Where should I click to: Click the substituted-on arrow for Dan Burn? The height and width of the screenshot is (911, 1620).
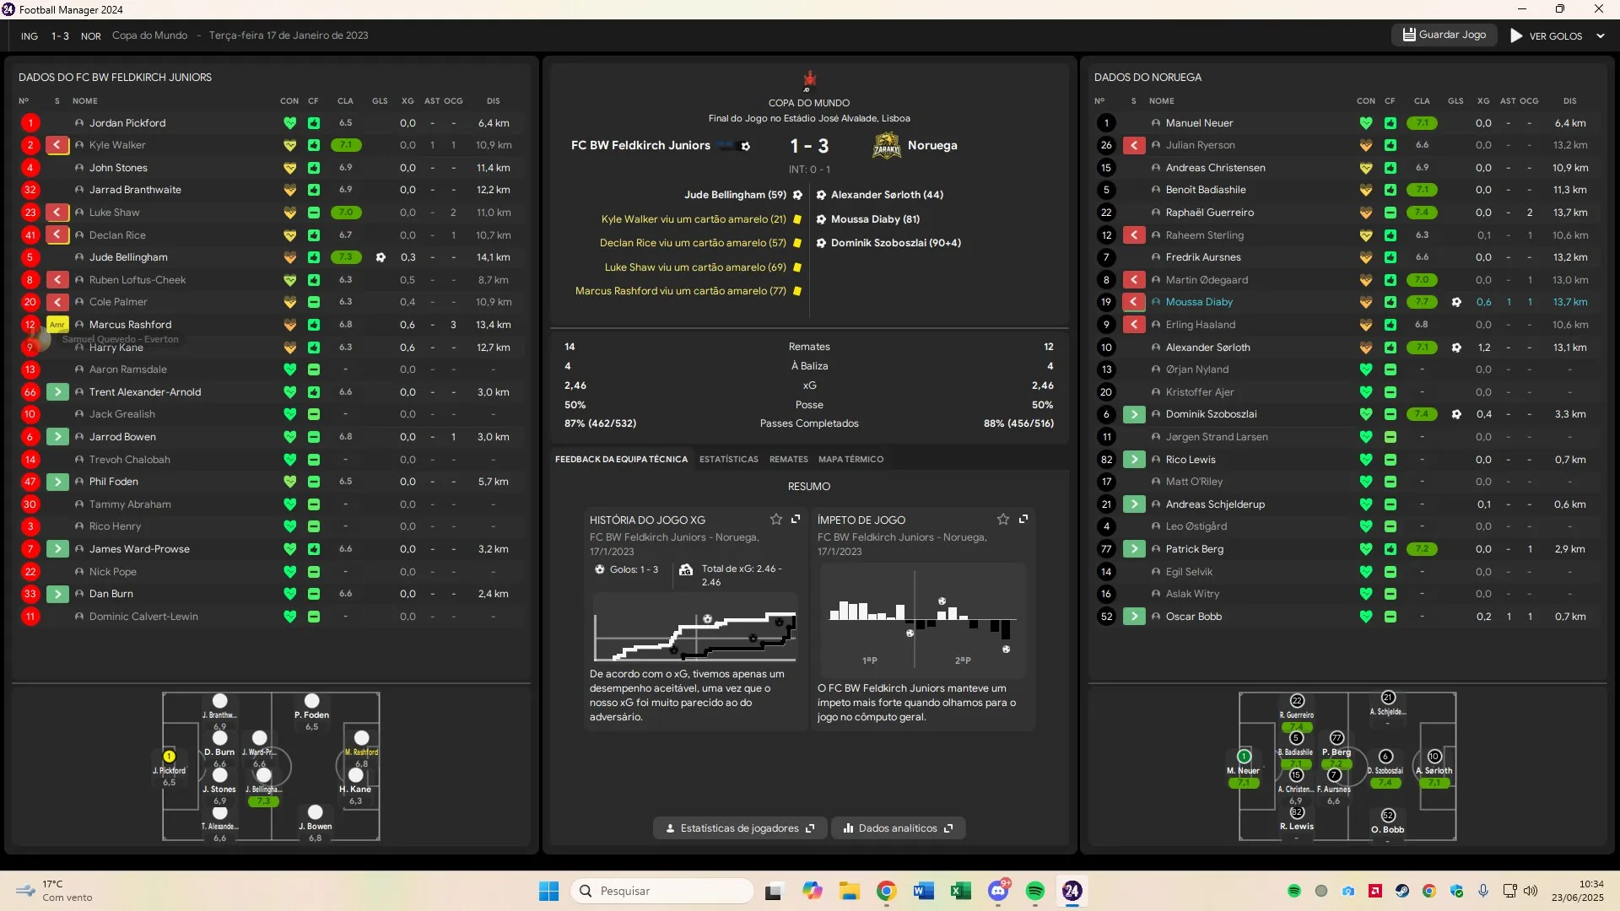coord(57,594)
